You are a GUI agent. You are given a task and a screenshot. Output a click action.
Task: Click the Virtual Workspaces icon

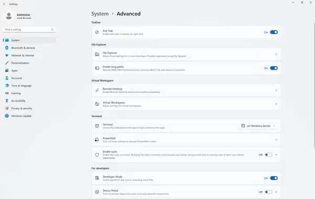coord(97,104)
